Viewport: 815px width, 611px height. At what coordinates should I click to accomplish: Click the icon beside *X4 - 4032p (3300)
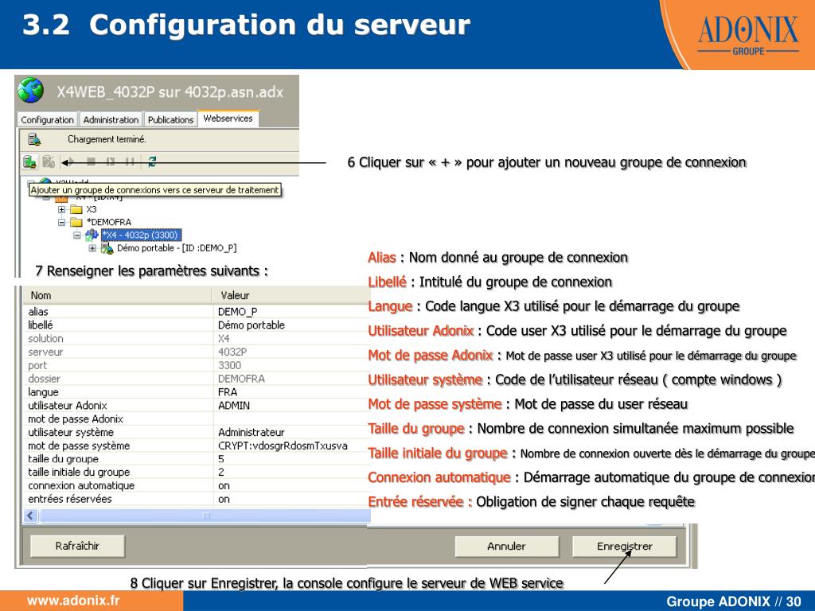(92, 235)
